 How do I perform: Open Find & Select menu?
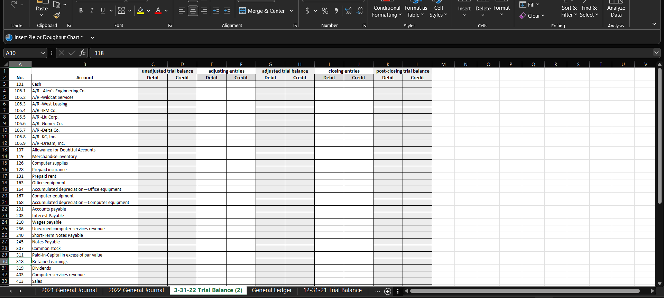(589, 9)
